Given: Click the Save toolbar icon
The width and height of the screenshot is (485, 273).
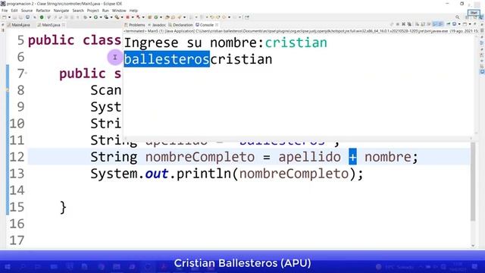Looking at the screenshot, I should [x=15, y=17].
